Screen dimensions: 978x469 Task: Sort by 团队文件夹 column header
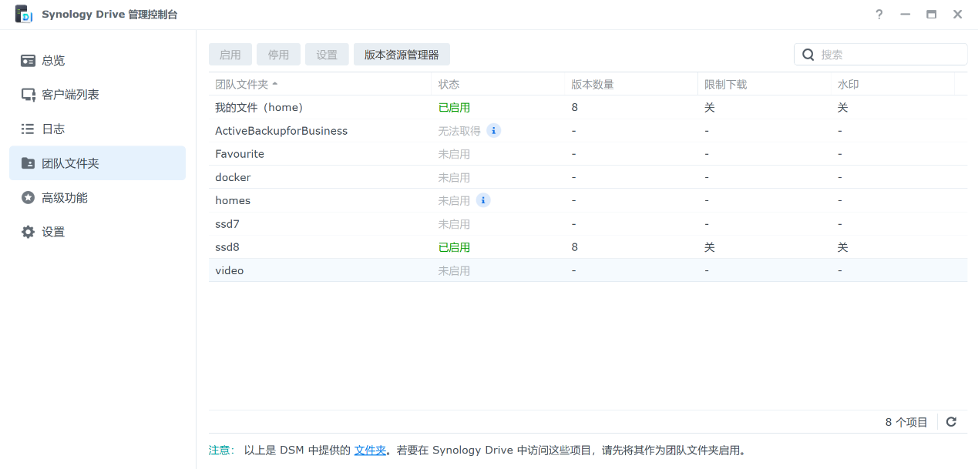pyautogui.click(x=241, y=85)
